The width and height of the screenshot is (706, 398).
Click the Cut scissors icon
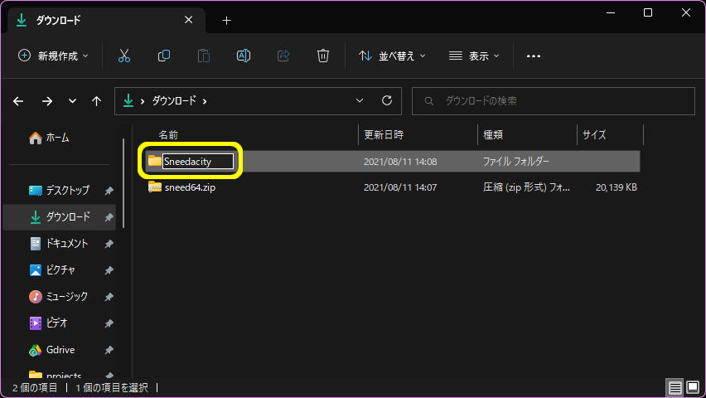click(124, 56)
